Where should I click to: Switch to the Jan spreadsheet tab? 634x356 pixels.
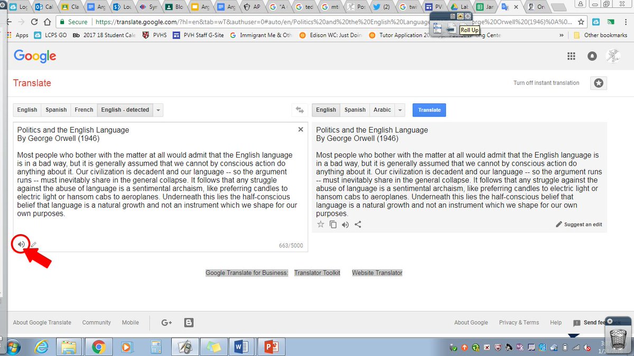[484, 7]
